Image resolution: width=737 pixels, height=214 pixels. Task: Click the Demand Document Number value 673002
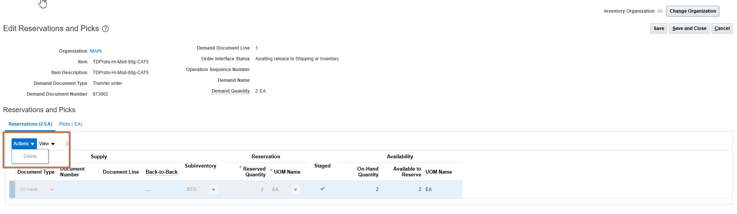[100, 94]
